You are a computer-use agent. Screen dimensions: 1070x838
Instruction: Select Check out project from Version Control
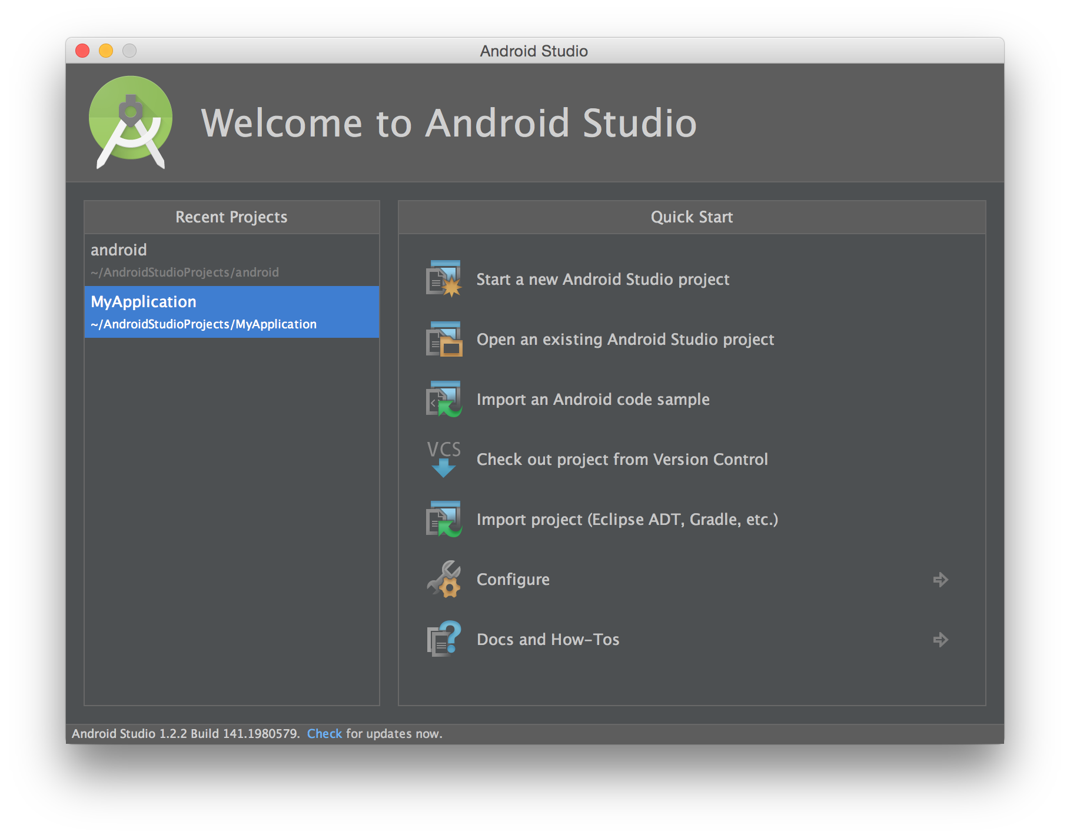click(x=622, y=460)
